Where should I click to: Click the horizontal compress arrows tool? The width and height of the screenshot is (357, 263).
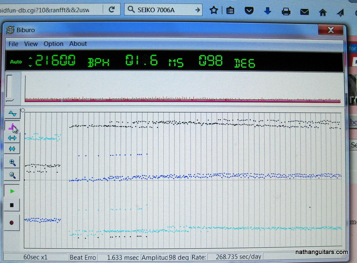(x=12, y=149)
